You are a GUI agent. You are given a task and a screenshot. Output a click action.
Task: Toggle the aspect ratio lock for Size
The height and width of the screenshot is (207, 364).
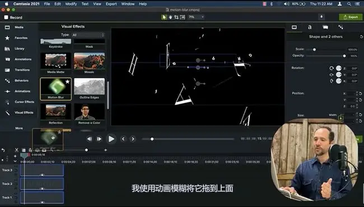(x=340, y=118)
